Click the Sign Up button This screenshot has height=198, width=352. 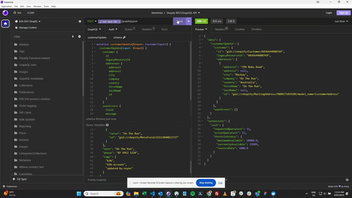344,13
